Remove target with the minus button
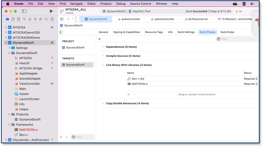The height and width of the screenshot is (147, 263). 67,137
